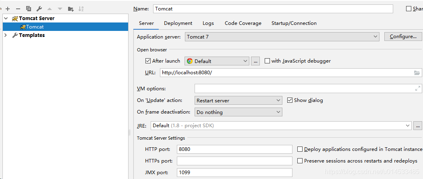Click the Templates wrench icon
Viewport: 423px width, 179px height.
click(15, 35)
